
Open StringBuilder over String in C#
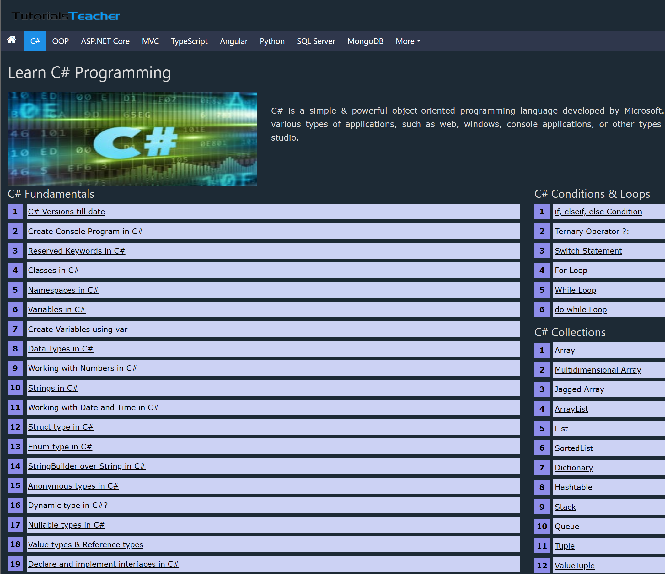click(x=86, y=466)
